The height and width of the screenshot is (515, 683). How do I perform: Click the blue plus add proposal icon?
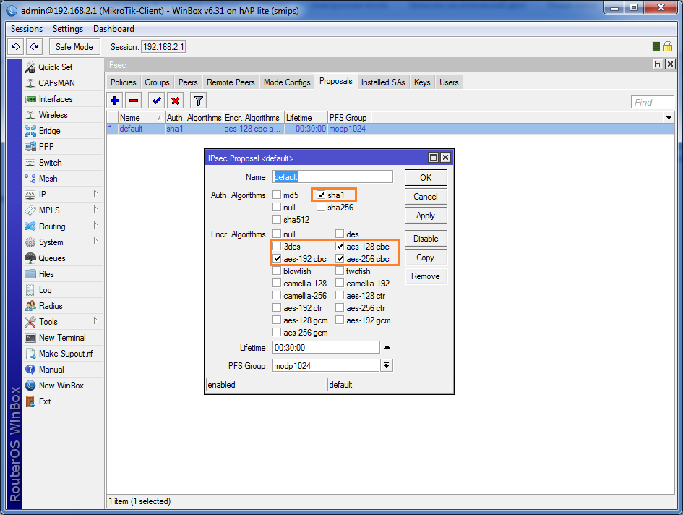click(x=115, y=101)
